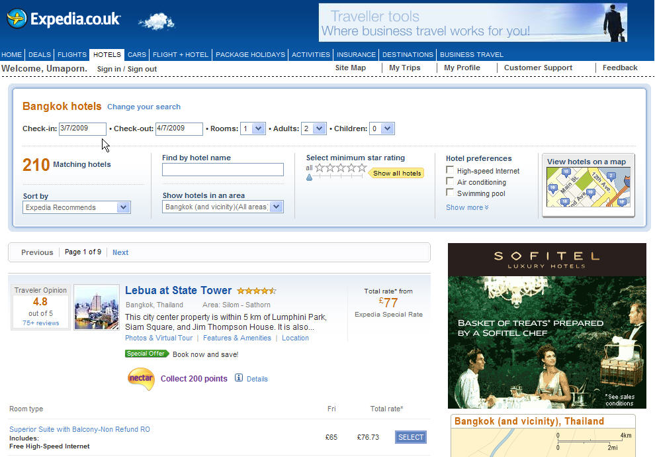Open the Superior Suite with Balcony room link
The height and width of the screenshot is (457, 655).
click(79, 429)
